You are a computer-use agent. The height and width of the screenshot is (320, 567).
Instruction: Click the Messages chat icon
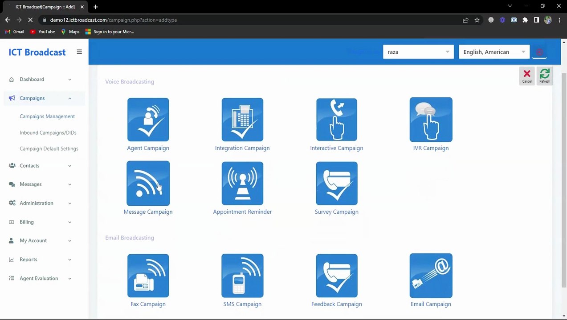tap(12, 184)
